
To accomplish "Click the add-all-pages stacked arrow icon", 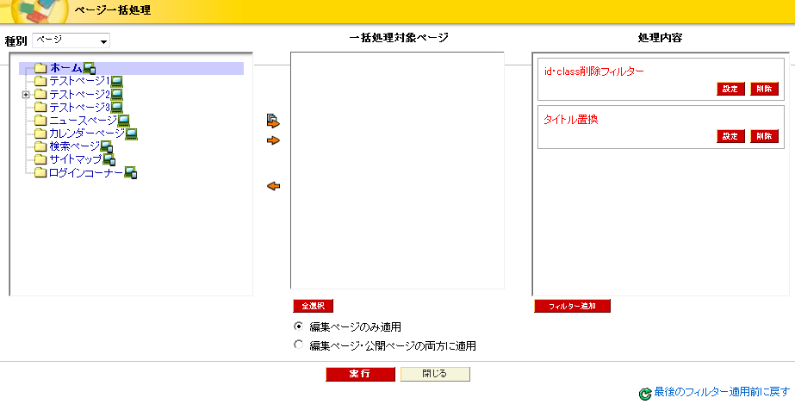I will 274,121.
